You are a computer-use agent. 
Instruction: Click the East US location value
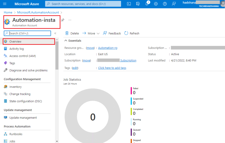point(103,54)
